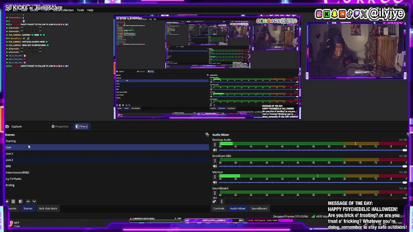Click the Desktop Audio 0.0 dB readout

403,140
